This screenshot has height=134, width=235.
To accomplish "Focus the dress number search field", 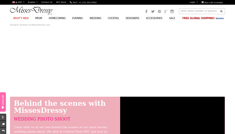I will (199, 11).
